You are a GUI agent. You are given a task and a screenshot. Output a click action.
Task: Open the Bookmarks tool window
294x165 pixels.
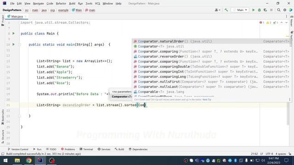click(3, 117)
